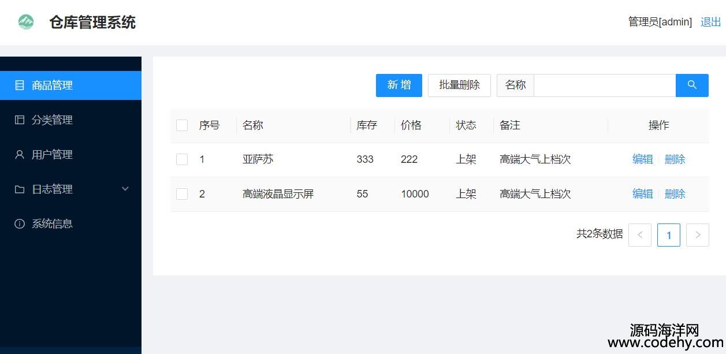This screenshot has width=726, height=354.
Task: Click the 操作 column header
Action: 659,125
